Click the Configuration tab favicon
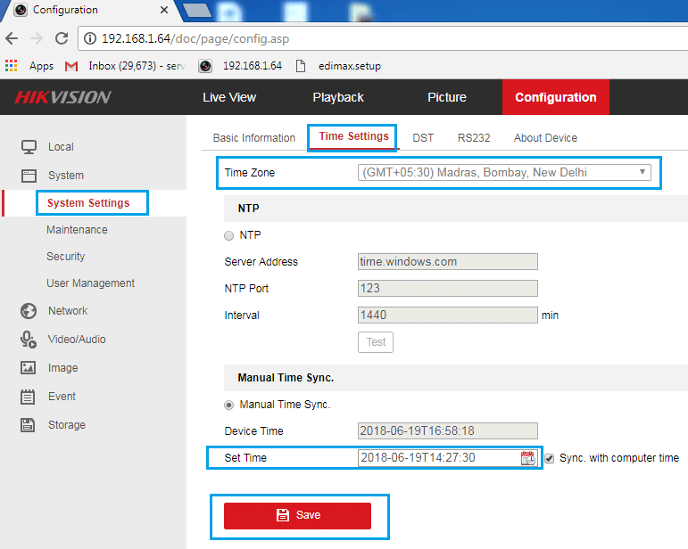 (x=21, y=10)
